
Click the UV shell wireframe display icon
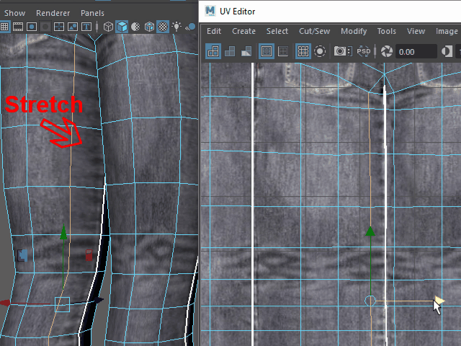213,51
